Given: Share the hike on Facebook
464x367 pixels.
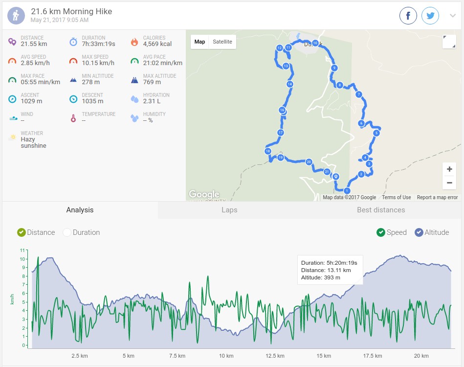Looking at the screenshot, I should (x=408, y=16).
